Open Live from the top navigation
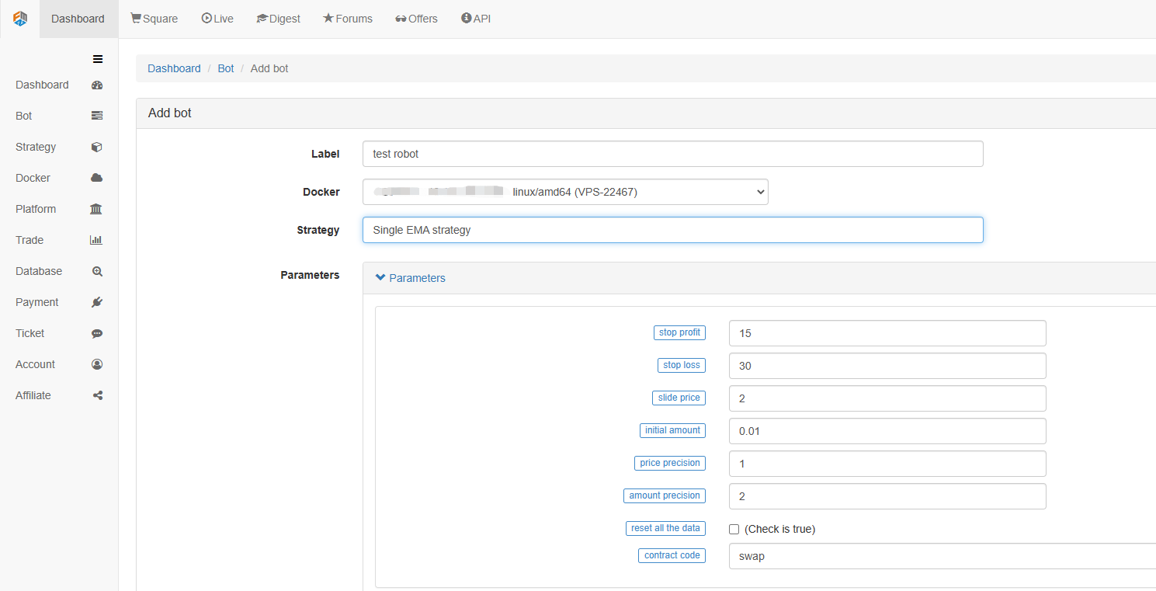This screenshot has height=591, width=1156. tap(217, 19)
